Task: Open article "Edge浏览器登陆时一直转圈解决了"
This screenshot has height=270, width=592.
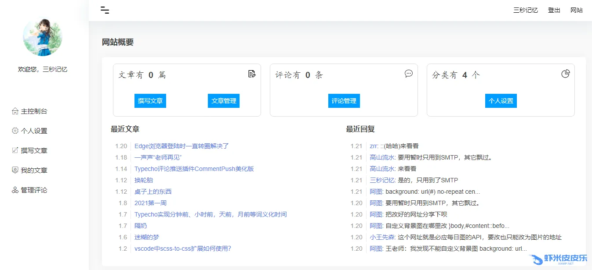Action: [182, 146]
